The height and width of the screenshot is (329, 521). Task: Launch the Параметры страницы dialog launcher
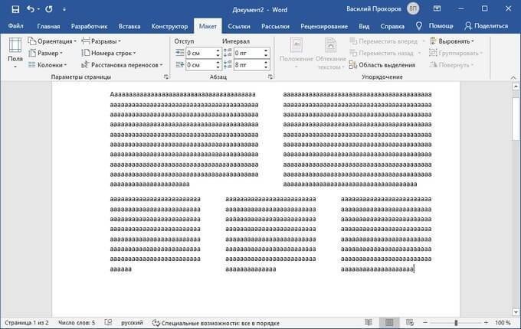click(x=165, y=77)
